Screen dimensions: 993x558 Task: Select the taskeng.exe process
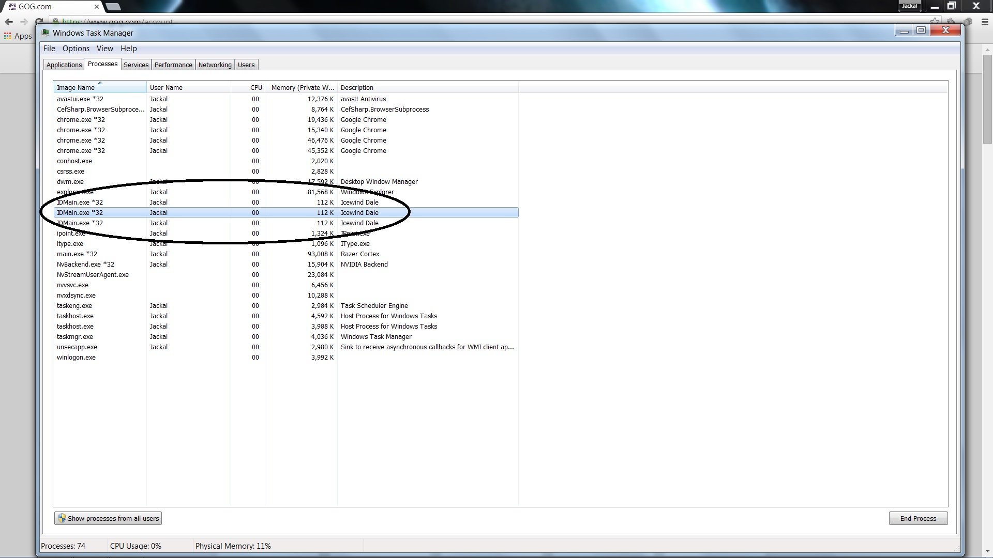285,306
